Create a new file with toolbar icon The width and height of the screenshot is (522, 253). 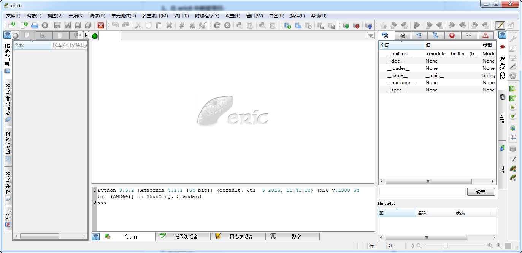[x=24, y=25]
